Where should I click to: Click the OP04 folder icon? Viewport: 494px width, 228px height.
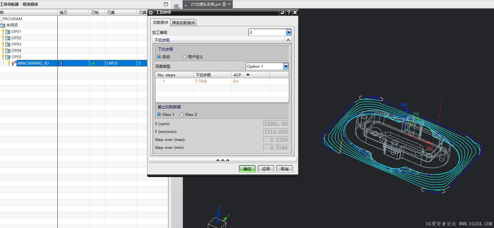click(8, 51)
